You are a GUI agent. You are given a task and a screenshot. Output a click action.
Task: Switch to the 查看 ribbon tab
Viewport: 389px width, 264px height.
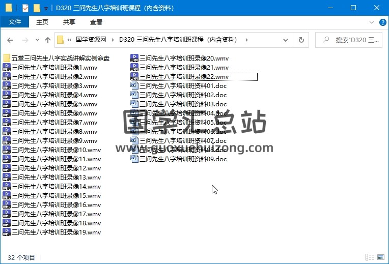coord(96,22)
